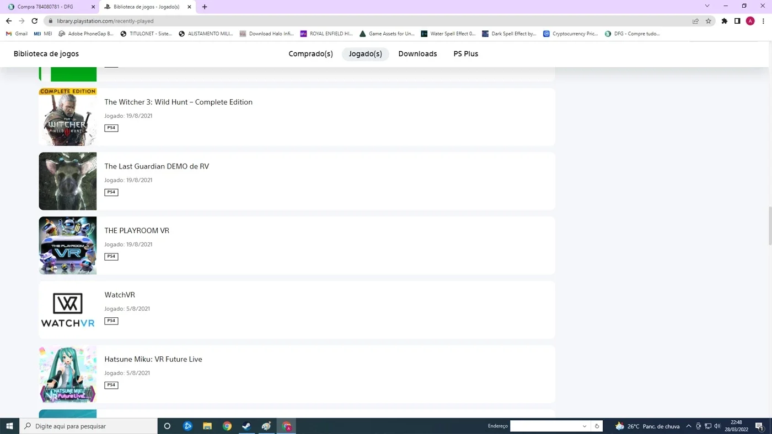Open Steam from the taskbar
Screen dimensions: 772x434
coord(246,426)
